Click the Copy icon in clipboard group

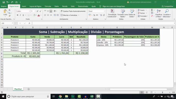(x=9, y=13)
